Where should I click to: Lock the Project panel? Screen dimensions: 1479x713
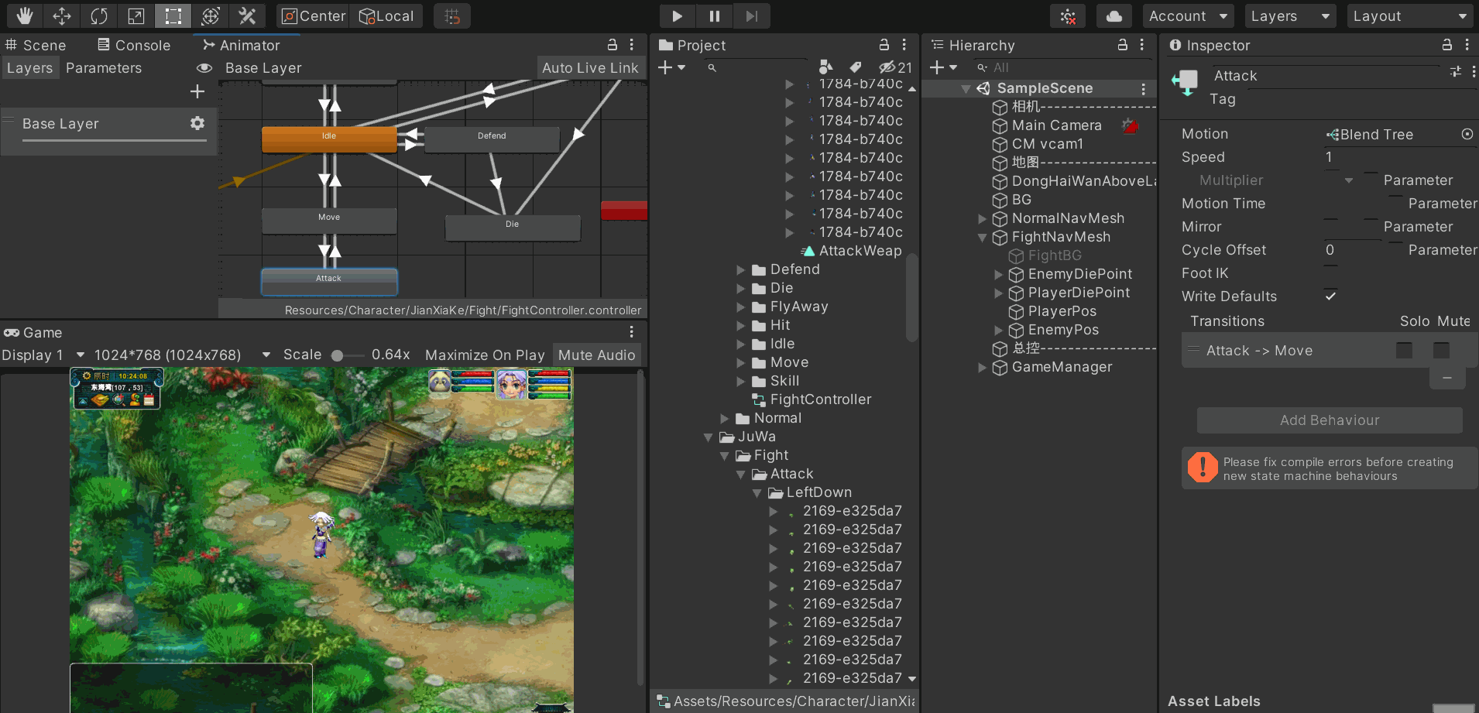(884, 45)
